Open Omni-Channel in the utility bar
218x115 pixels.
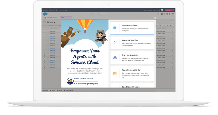tap(69, 90)
